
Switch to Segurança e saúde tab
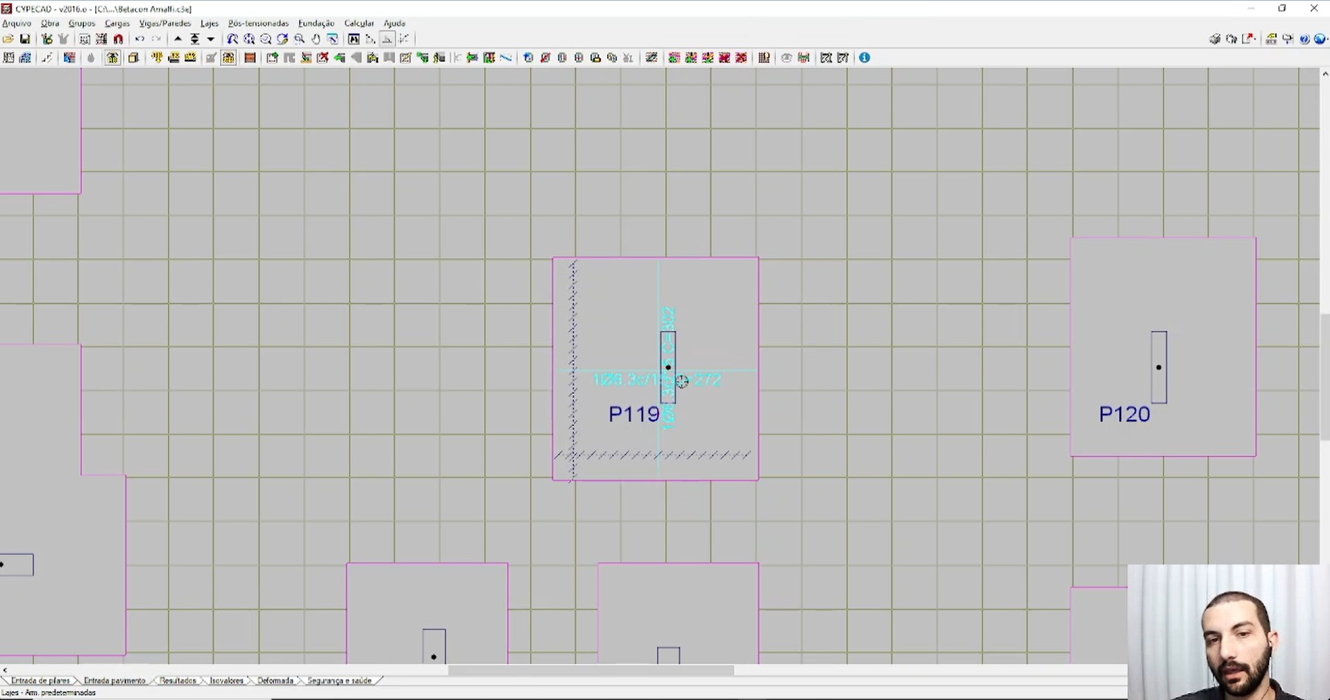[x=339, y=681]
